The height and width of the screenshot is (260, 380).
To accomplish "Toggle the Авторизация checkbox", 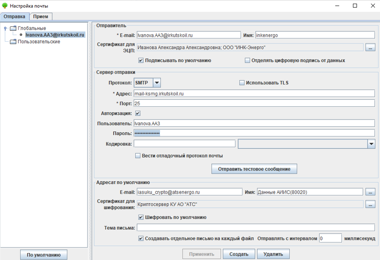I will point(138,114).
